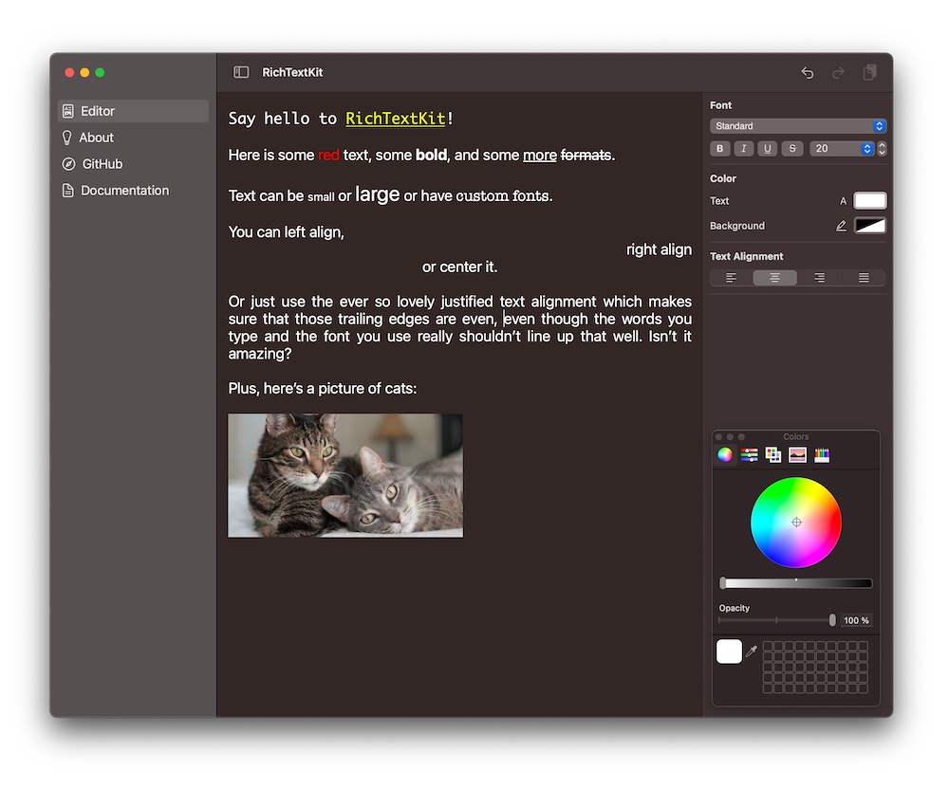Click the underlined word more
Image resolution: width=949 pixels, height=790 pixels.
click(x=540, y=156)
